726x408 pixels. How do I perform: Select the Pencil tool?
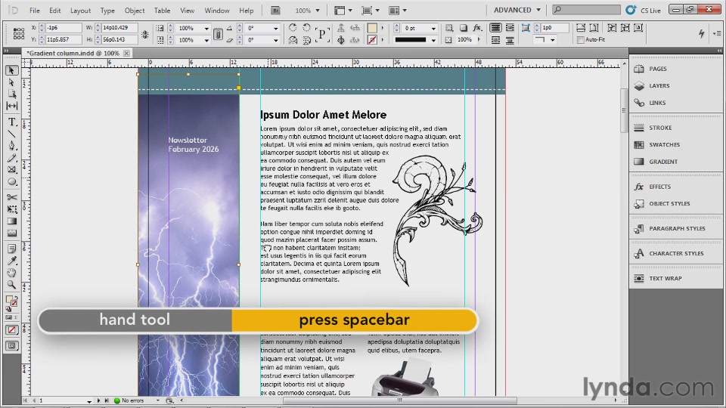11,158
